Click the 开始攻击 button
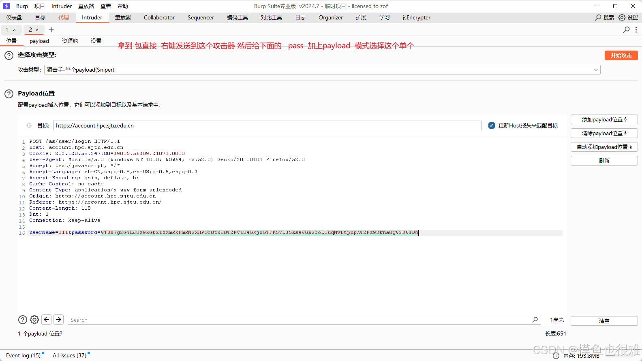Image resolution: width=642 pixels, height=361 pixels. 621,55
